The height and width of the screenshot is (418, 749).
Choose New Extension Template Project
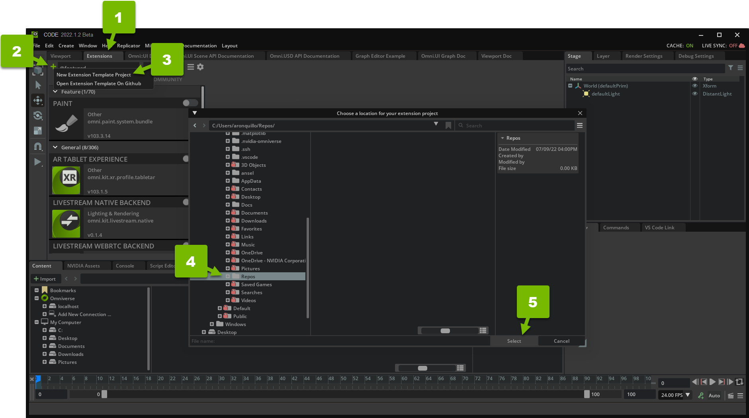(94, 74)
